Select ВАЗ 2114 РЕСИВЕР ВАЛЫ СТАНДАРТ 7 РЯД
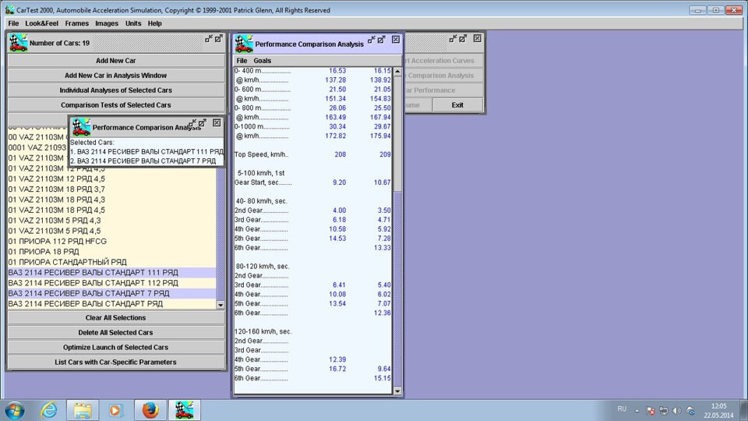The image size is (748, 421). (111, 294)
